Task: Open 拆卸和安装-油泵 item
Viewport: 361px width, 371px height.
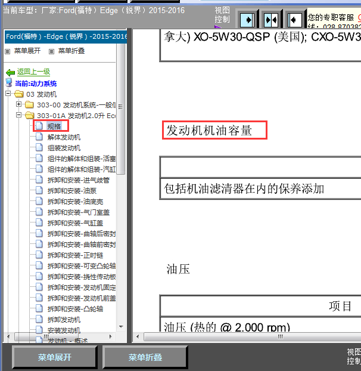Action: (72, 191)
